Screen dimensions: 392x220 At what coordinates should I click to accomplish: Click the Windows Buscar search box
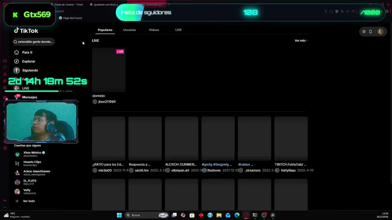[147, 215]
